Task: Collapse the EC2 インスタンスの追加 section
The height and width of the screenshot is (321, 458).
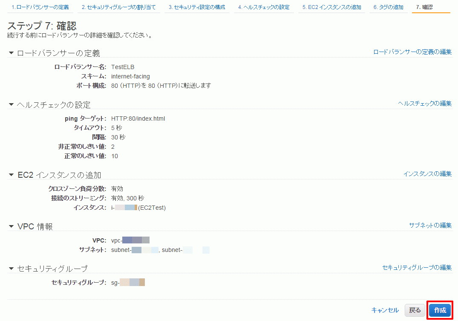Action: click(x=12, y=175)
